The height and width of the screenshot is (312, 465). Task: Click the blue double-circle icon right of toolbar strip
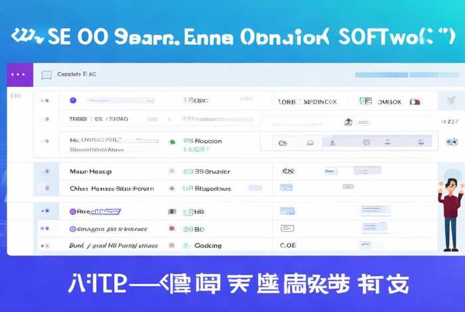coord(452,142)
